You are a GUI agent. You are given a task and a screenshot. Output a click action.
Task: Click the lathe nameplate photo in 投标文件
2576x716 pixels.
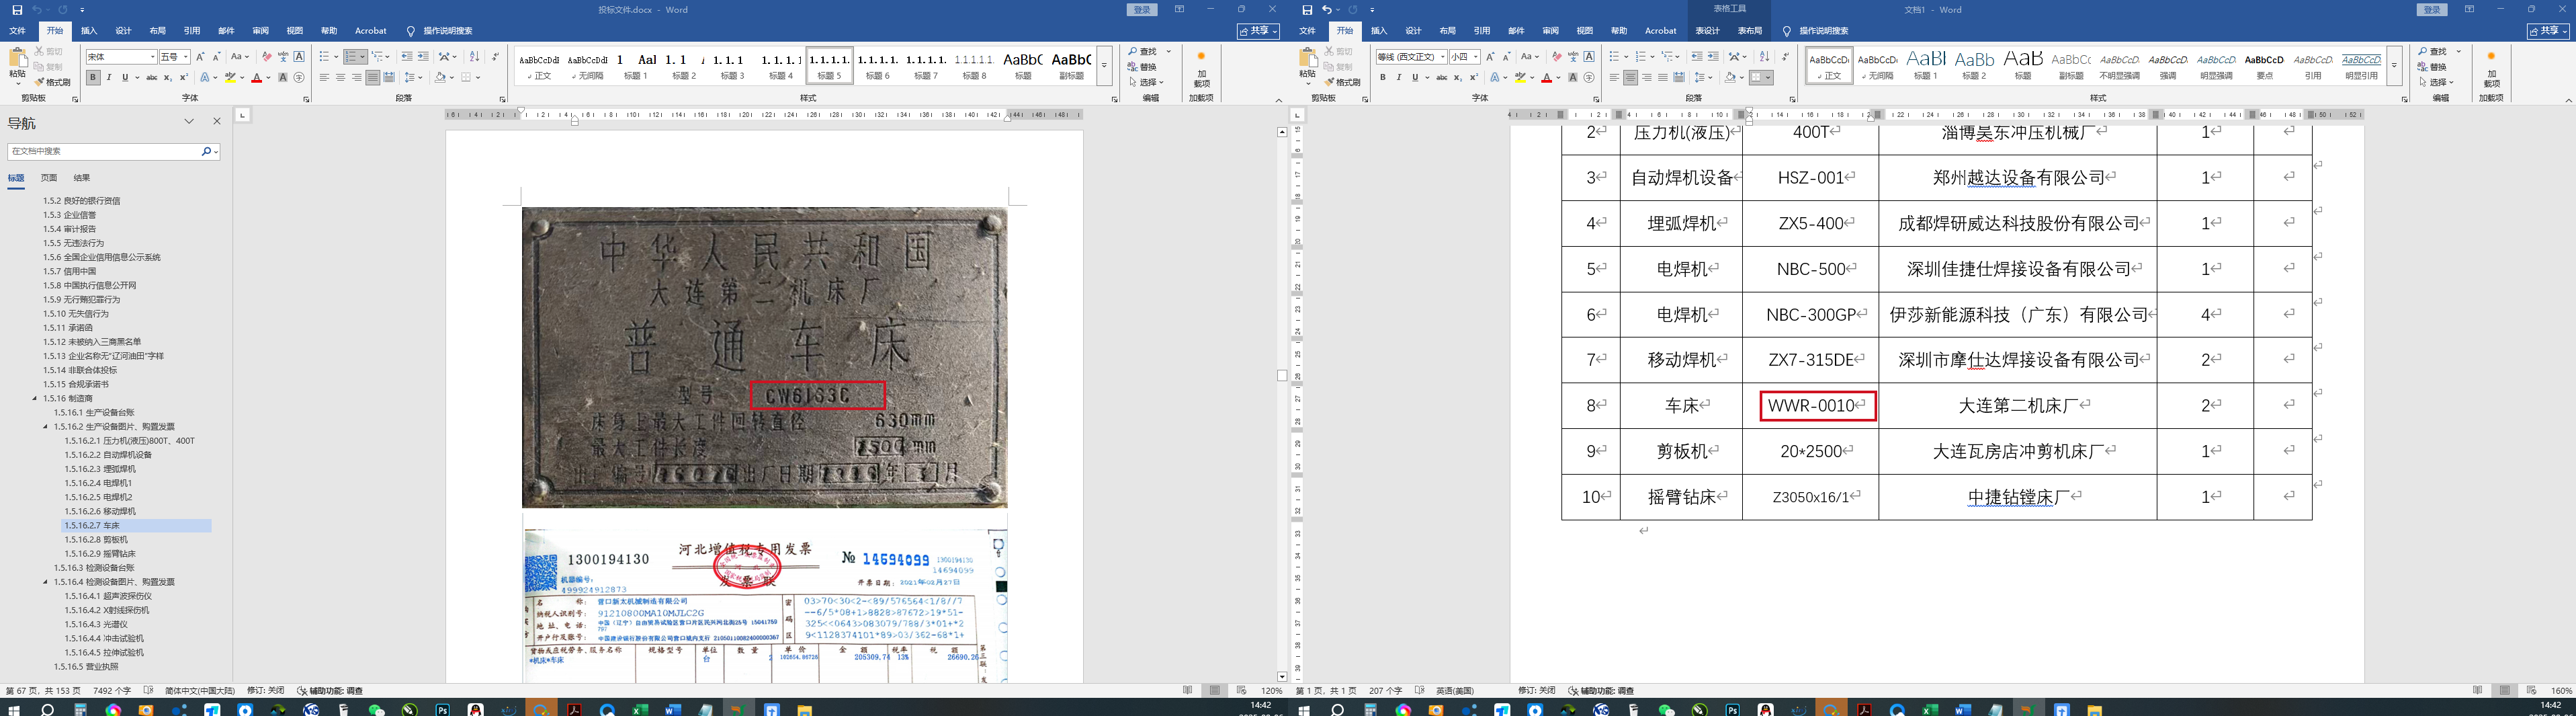765,357
